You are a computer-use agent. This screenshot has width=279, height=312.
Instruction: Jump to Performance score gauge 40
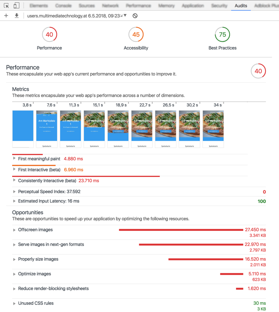50,34
